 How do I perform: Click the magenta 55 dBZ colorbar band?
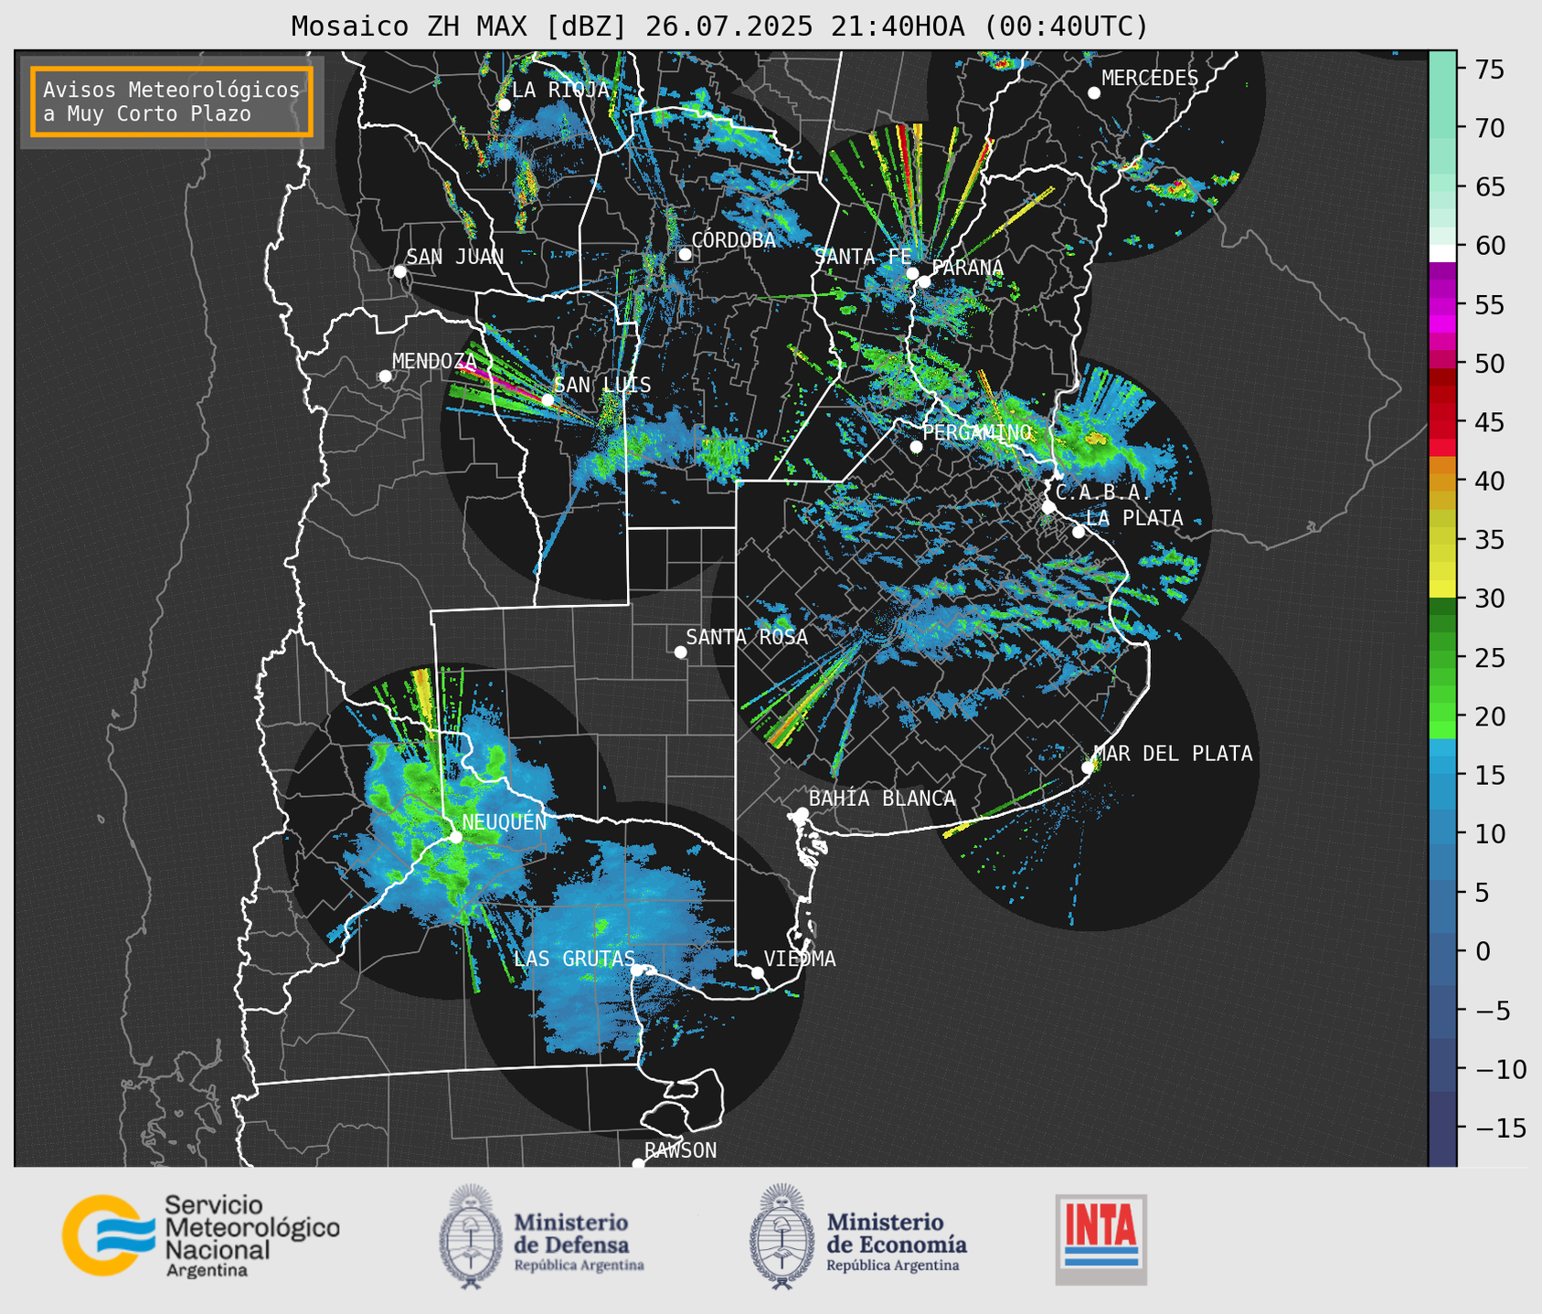[x=1442, y=306]
